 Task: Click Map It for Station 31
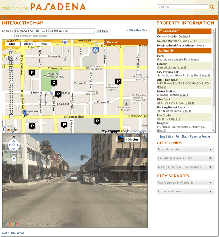tap(175, 119)
